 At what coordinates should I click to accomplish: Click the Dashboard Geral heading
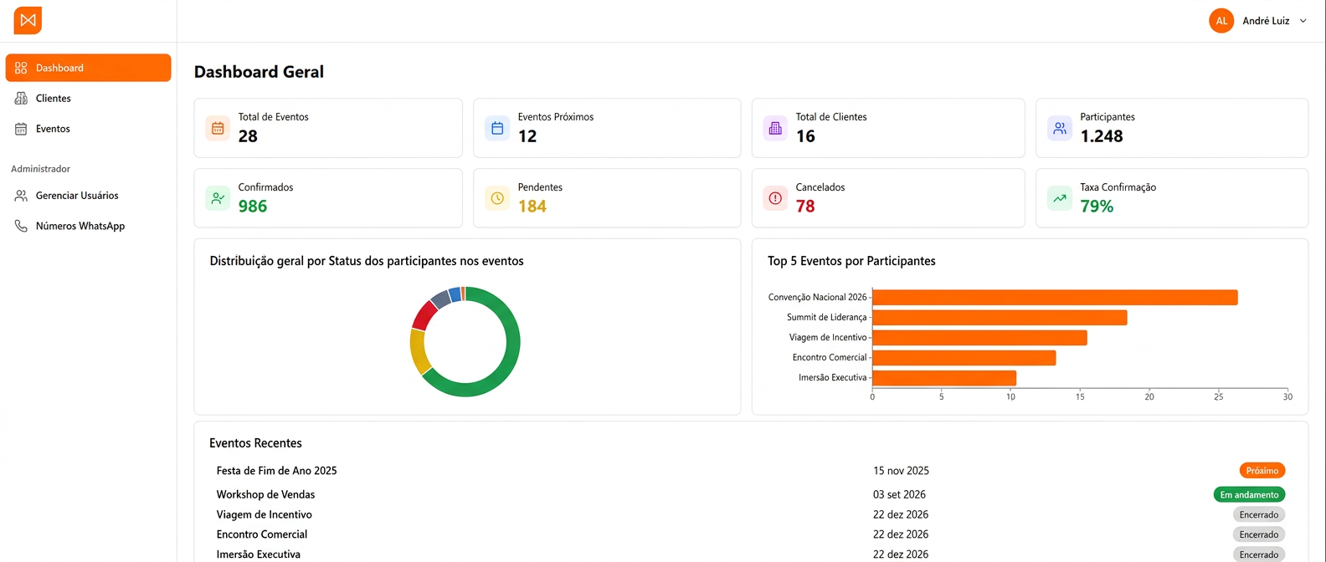tap(259, 72)
